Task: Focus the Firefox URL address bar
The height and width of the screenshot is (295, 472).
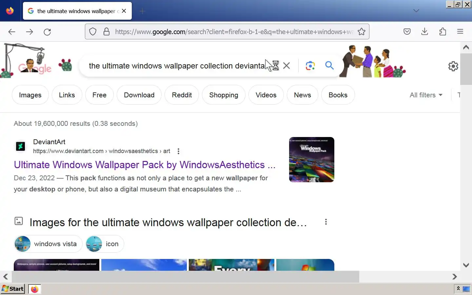Action: click(x=234, y=32)
